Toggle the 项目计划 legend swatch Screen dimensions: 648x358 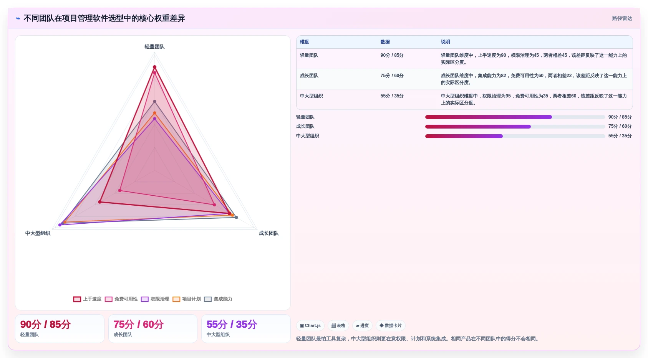[176, 299]
